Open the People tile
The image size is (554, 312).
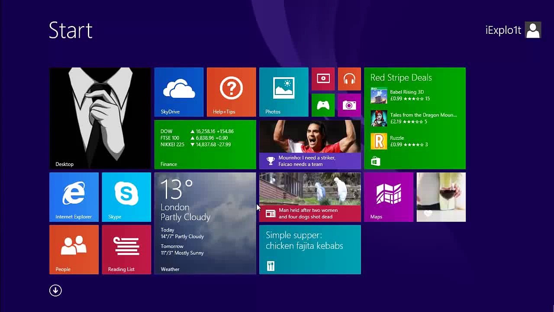point(74,250)
